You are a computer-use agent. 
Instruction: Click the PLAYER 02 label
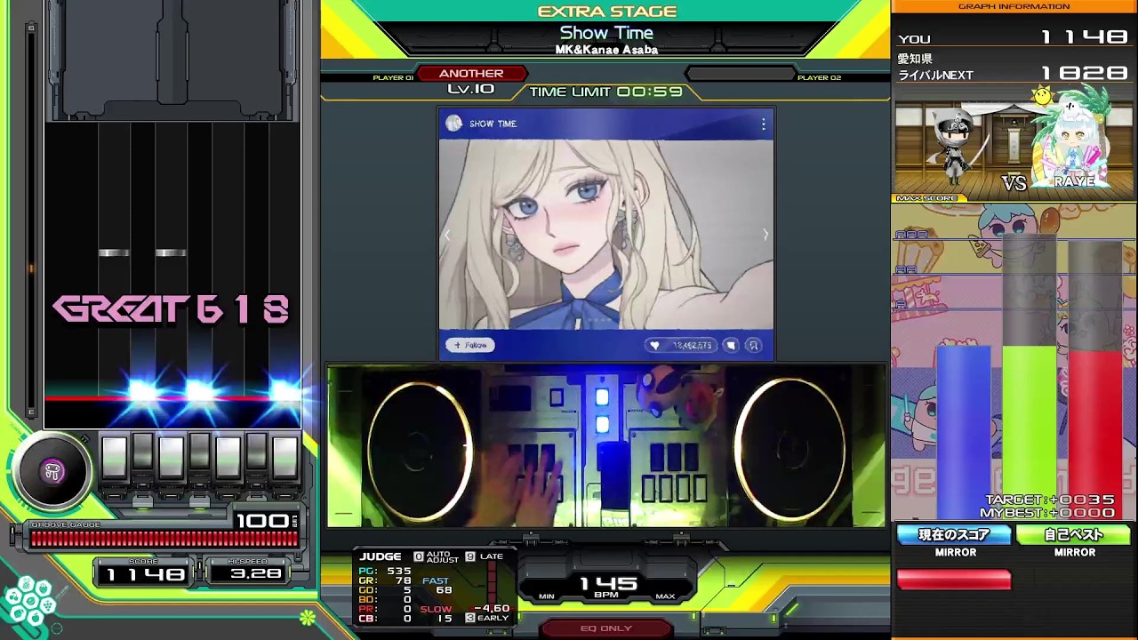(819, 78)
